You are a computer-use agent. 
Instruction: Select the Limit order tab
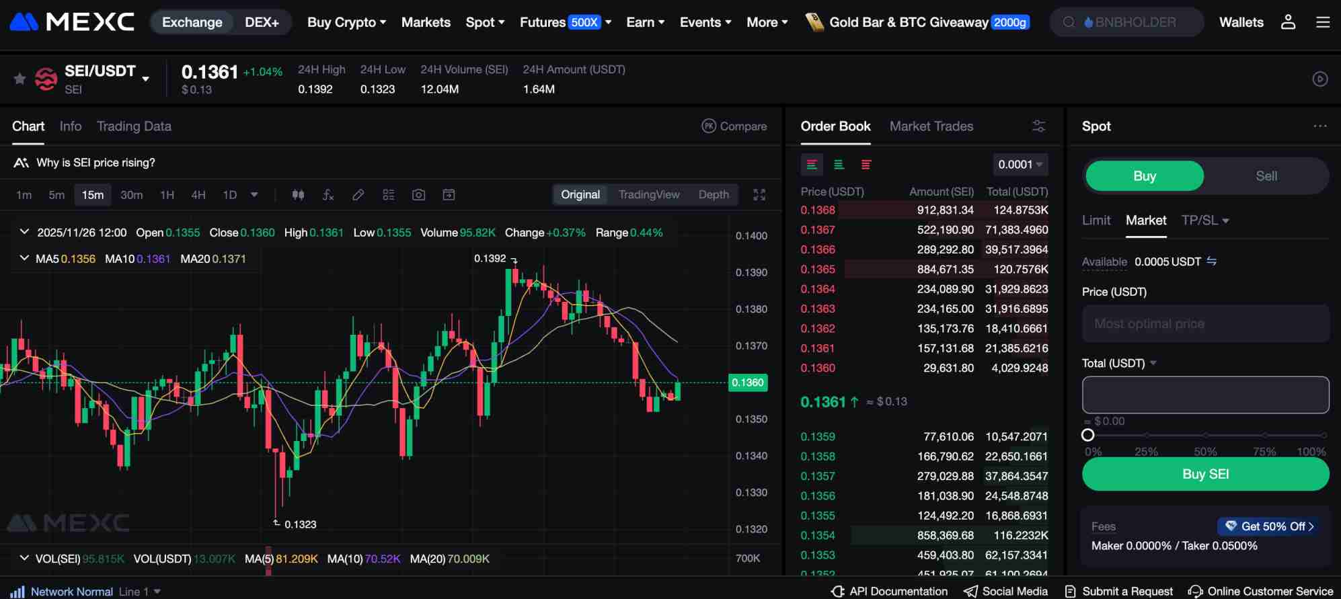(1096, 221)
